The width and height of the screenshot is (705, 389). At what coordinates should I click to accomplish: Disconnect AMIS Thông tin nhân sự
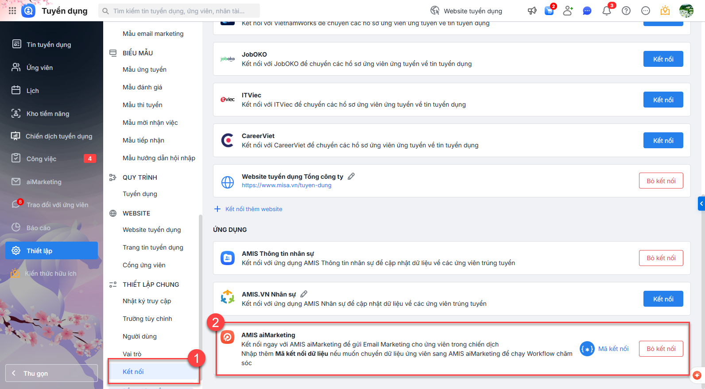coord(661,258)
